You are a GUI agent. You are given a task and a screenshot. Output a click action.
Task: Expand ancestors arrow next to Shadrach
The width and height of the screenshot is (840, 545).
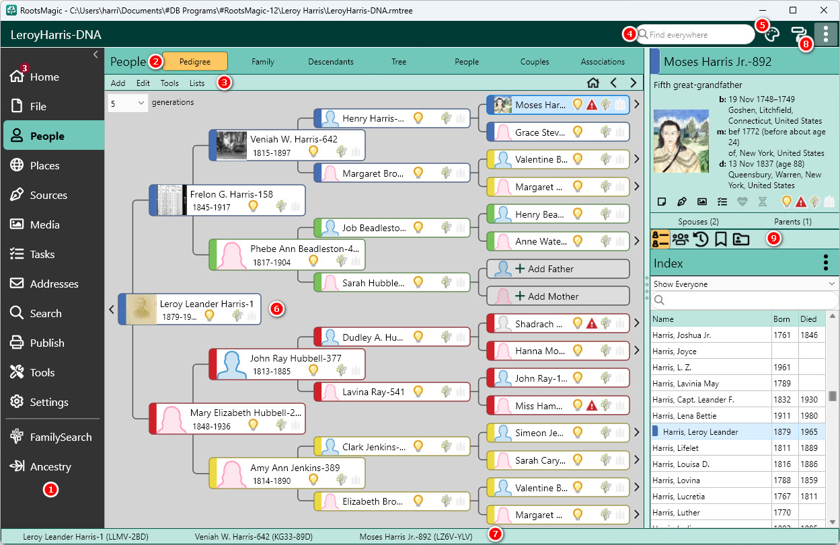[636, 323]
